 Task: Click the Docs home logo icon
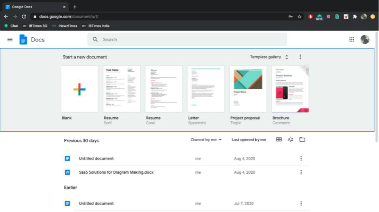pos(23,40)
